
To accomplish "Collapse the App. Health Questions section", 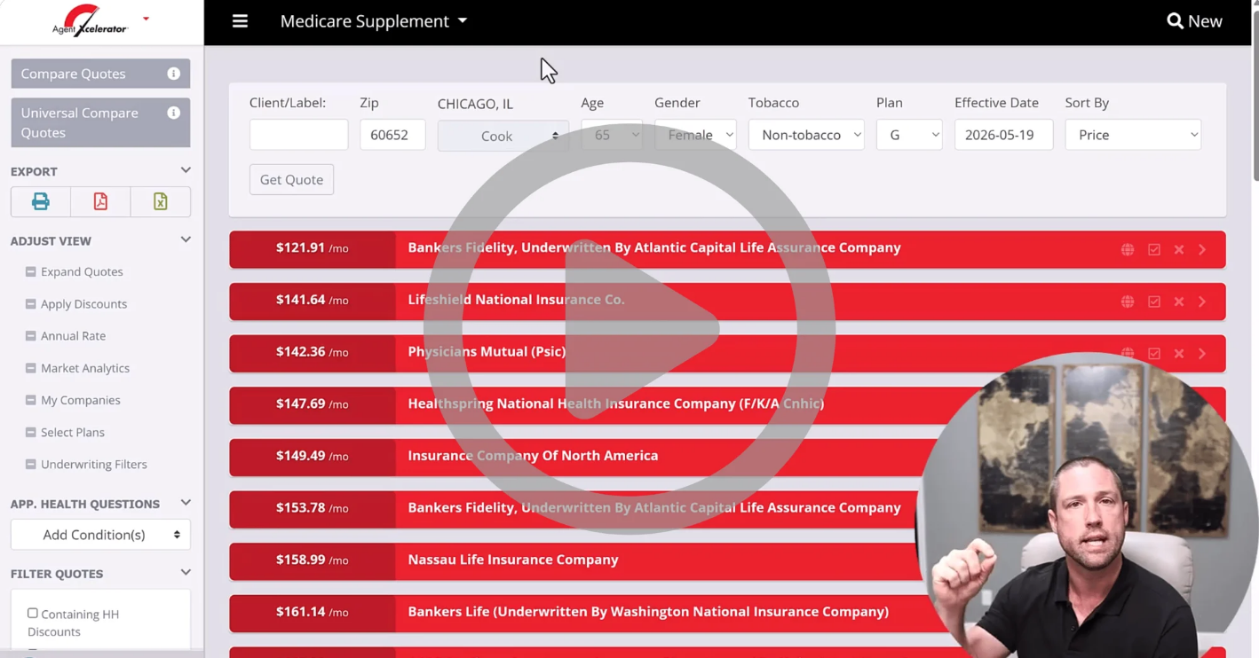I will click(186, 503).
